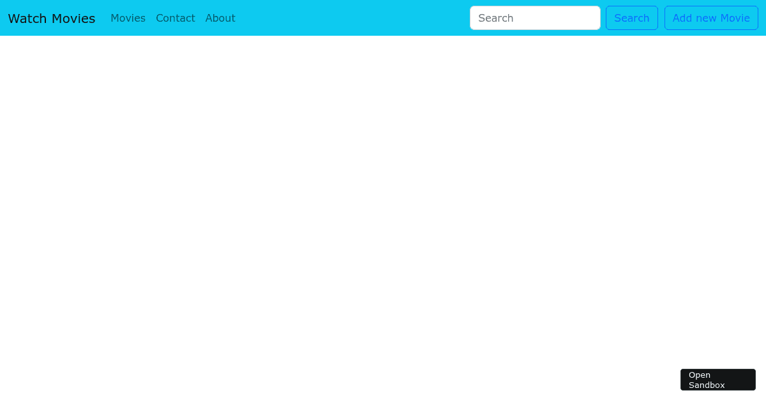This screenshot has height=402, width=766.
Task: Browse films through the Movies menu item
Action: [x=128, y=18]
